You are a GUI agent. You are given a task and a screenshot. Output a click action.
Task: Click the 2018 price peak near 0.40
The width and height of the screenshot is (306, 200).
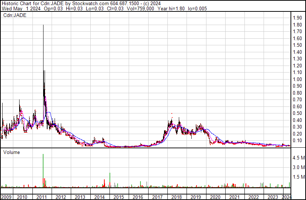point(179,118)
